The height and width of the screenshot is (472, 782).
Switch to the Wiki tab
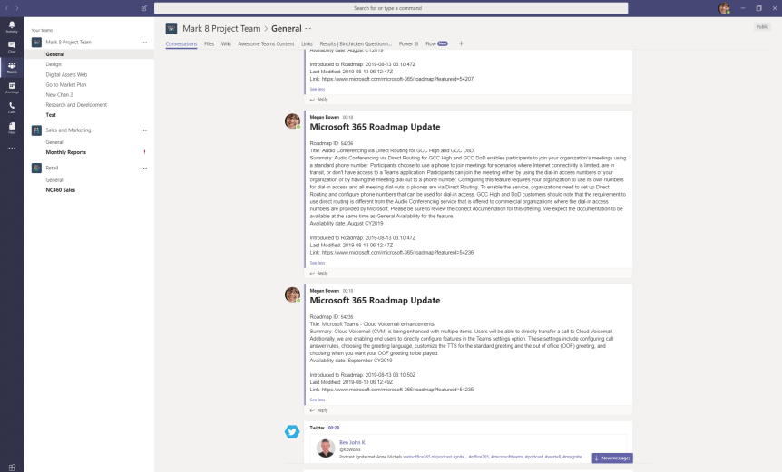pyautogui.click(x=226, y=43)
